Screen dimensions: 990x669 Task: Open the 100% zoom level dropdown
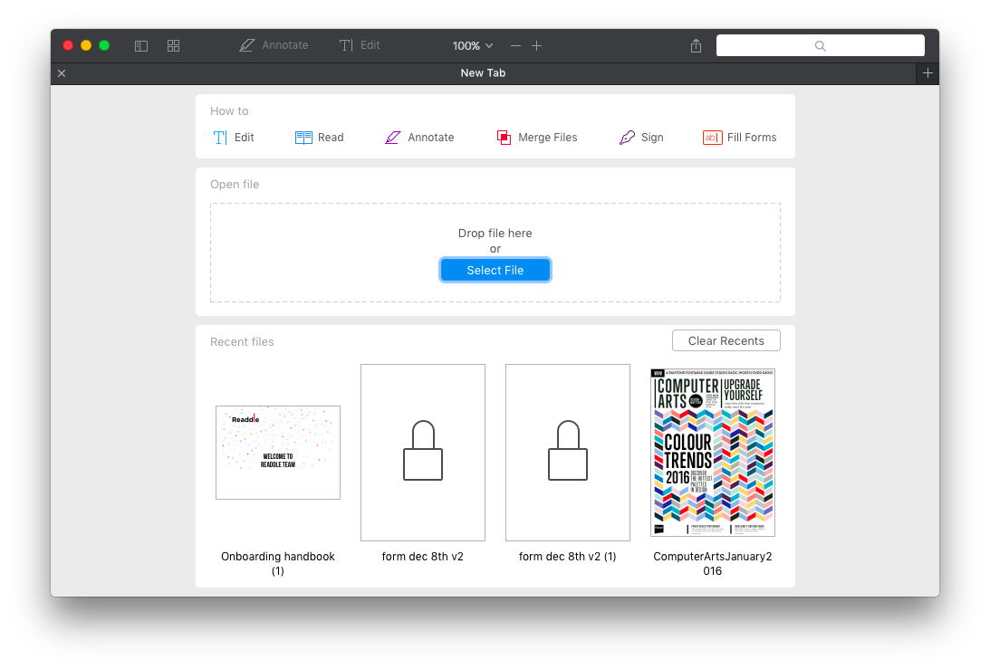coord(472,45)
